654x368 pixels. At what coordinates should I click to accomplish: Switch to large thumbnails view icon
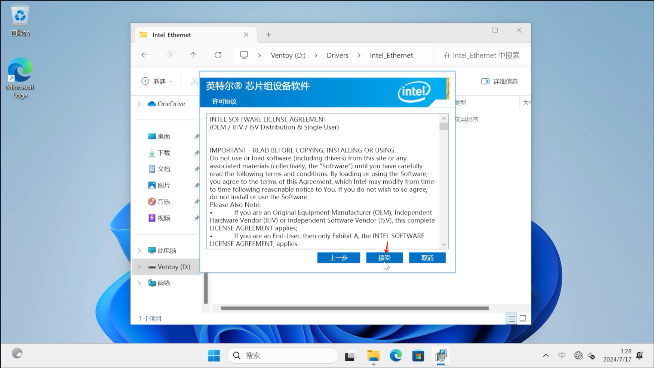[523, 318]
